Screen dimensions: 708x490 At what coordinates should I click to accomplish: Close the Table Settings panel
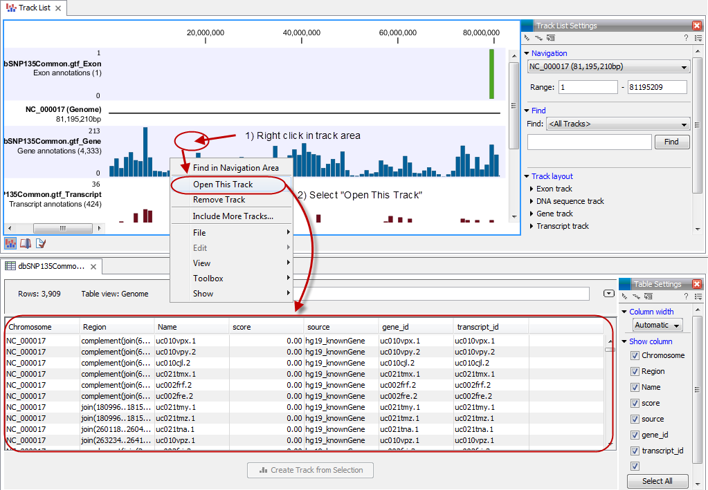point(696,284)
